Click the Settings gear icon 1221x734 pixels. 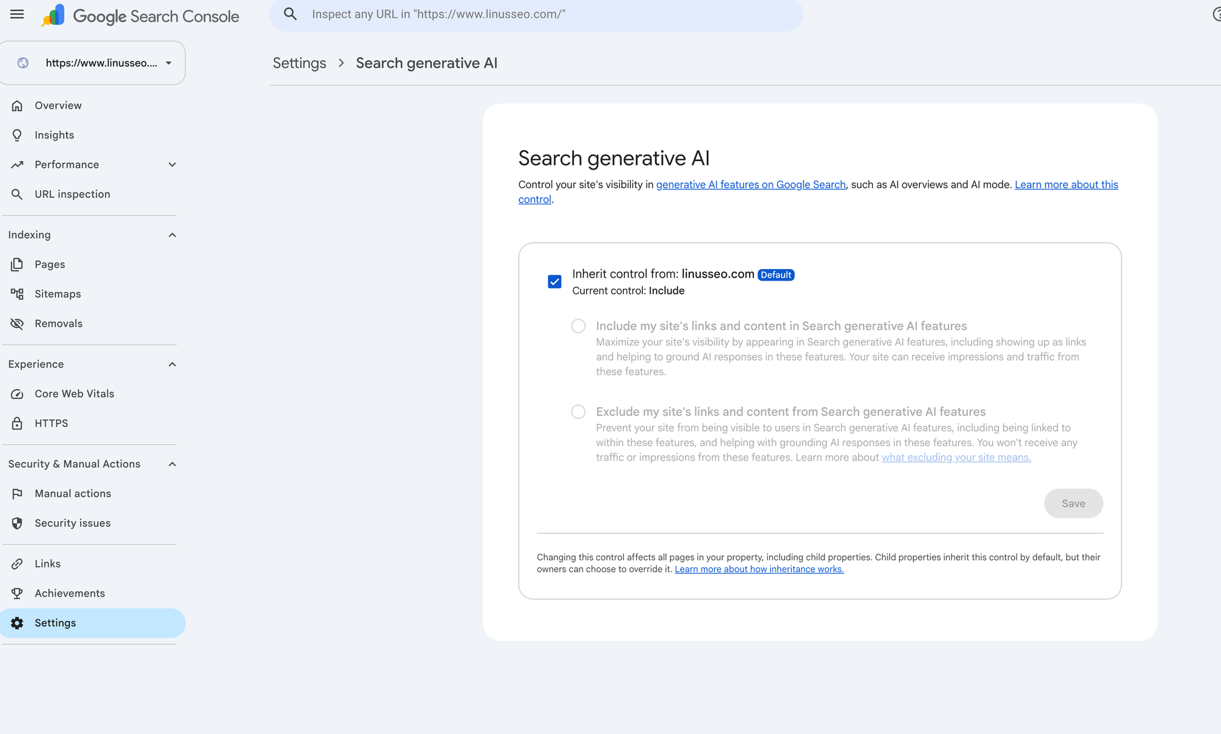tap(17, 623)
